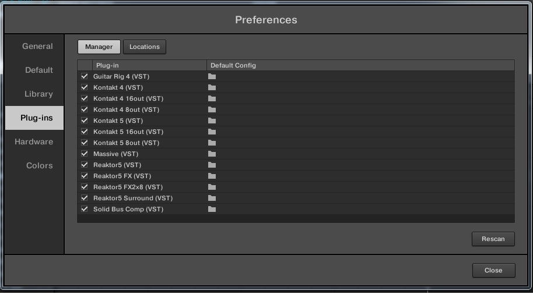Click folder icon for Kontakt 4 8out
Screen dimensions: 533x294
[212, 109]
